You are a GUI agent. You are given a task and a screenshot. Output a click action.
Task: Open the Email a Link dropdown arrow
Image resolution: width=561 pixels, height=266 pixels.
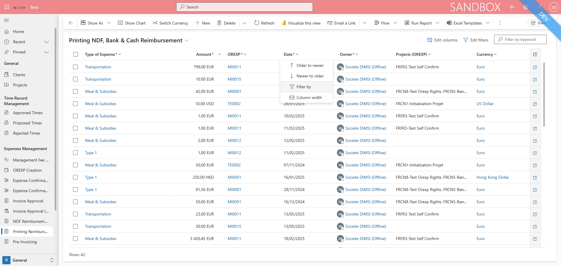click(x=365, y=23)
